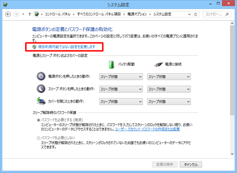Screen dimensions: 237x173
Task: Click the 変更の保存 button
Action: coord(164,164)
